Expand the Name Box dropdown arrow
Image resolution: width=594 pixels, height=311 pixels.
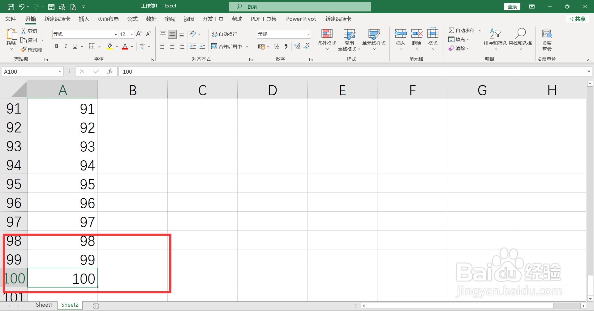pyautogui.click(x=60, y=71)
